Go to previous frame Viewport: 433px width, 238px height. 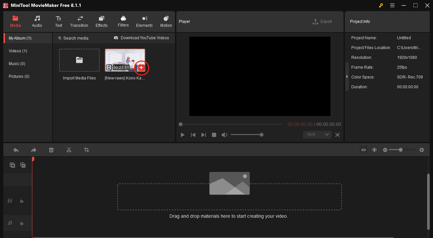click(x=193, y=135)
